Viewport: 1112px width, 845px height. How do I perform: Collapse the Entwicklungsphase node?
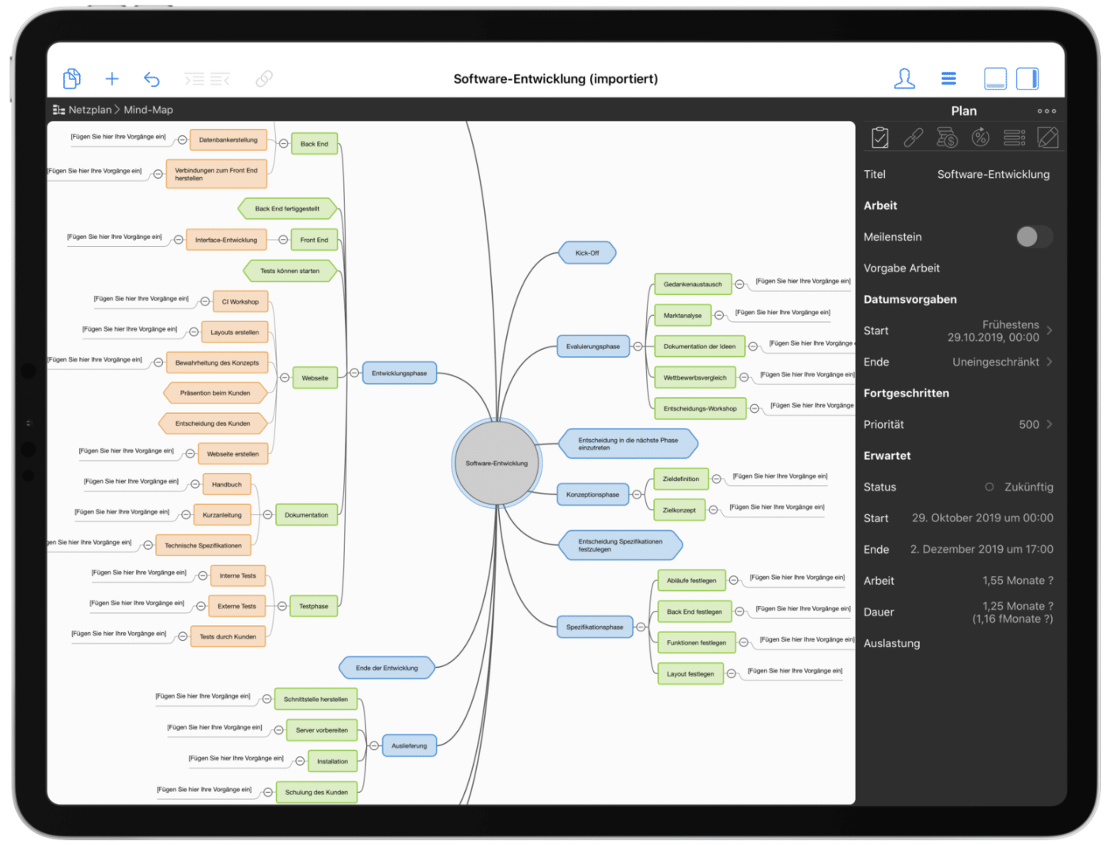click(354, 373)
